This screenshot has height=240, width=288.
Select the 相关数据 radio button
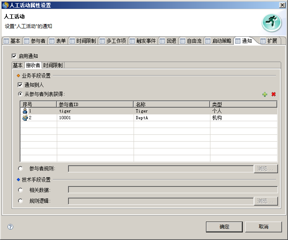pos(20,190)
